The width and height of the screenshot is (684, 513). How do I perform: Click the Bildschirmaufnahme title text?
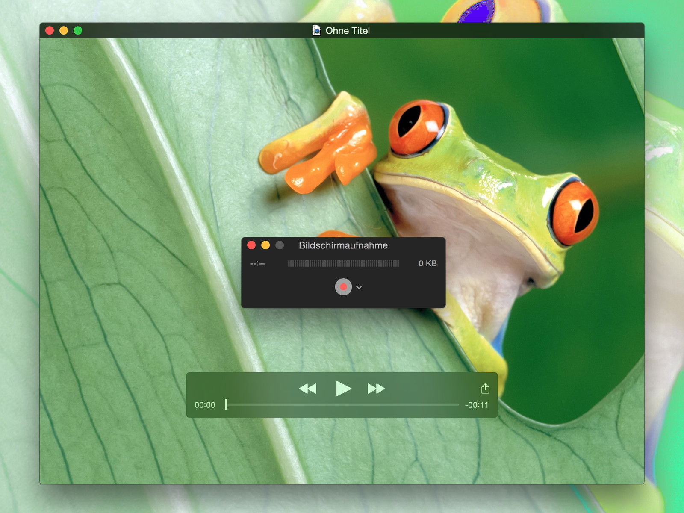pos(343,245)
